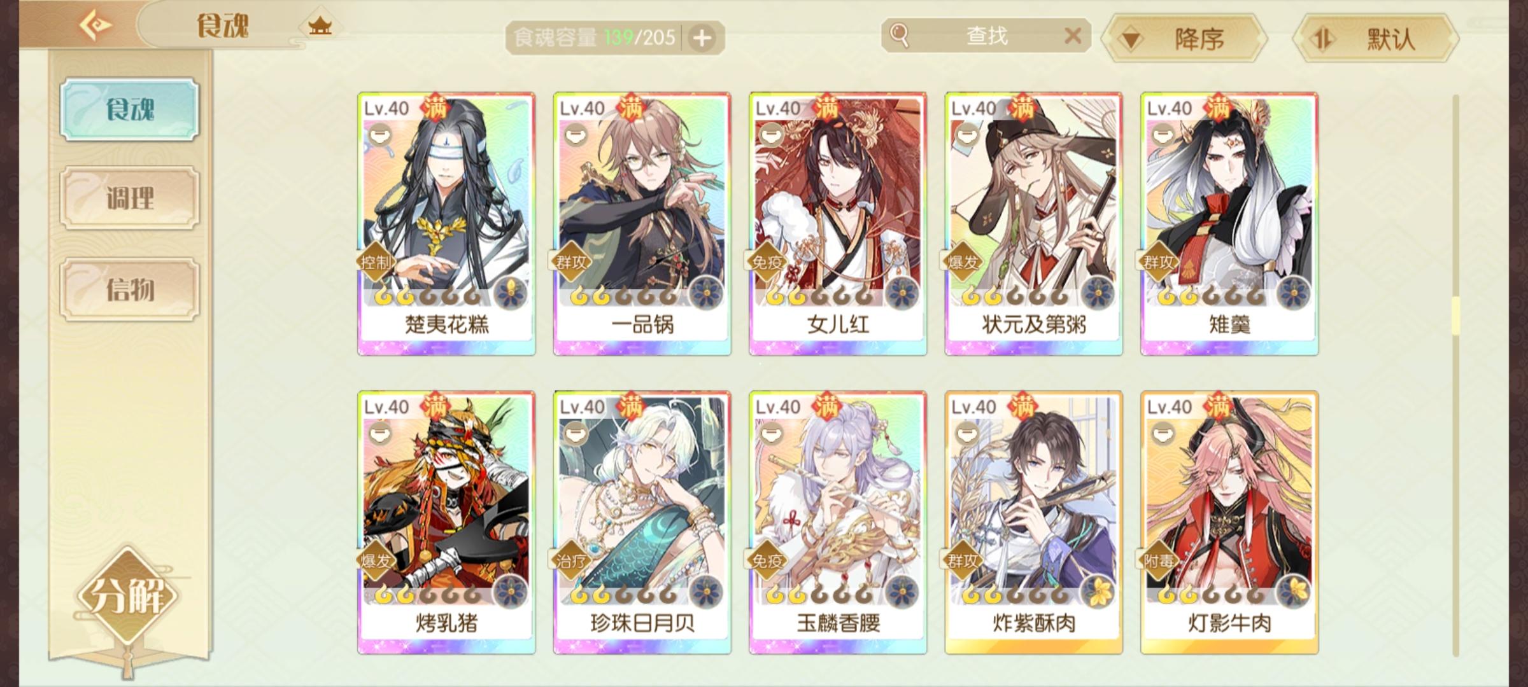Tap the back arrow icon
Screen dimensions: 1528x687
[95, 25]
